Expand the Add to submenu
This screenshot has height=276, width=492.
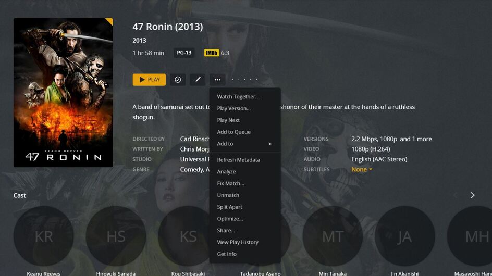[245, 144]
